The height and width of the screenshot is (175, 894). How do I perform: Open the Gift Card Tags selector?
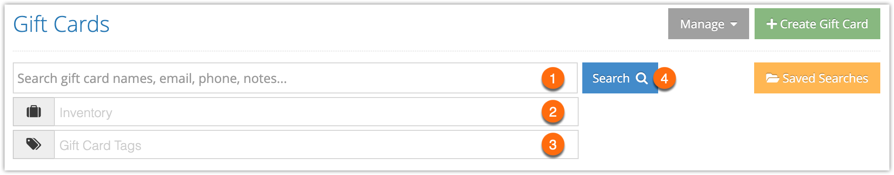[x=316, y=145]
